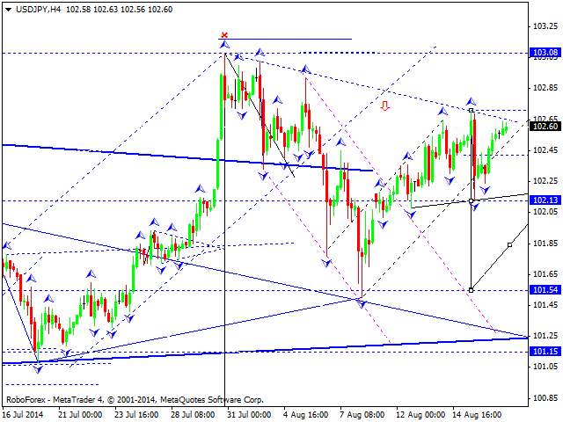Select the square handle at the 102.13 level
The image size is (563, 422).
pos(472,201)
